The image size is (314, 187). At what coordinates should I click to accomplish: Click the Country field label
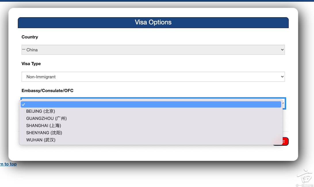(x=30, y=37)
